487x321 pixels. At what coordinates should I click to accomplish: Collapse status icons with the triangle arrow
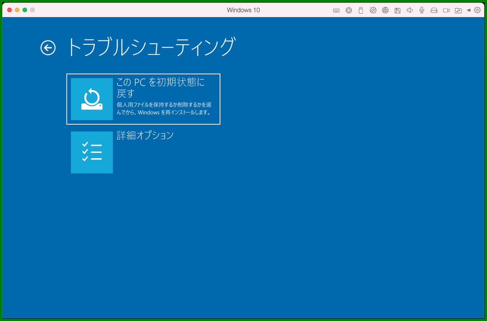click(469, 10)
